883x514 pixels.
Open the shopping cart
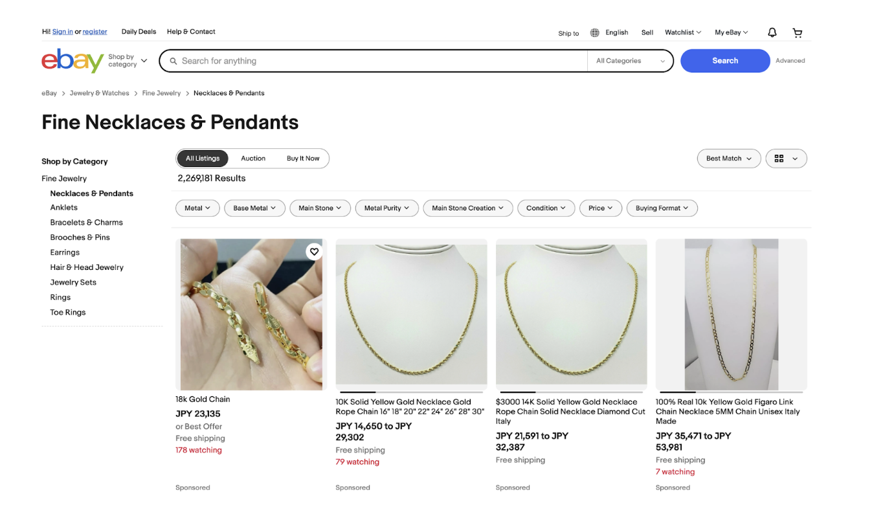click(x=798, y=32)
